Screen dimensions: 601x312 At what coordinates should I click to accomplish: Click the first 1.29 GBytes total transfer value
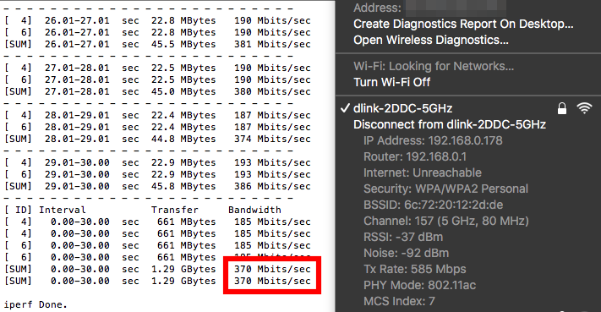pos(183,269)
